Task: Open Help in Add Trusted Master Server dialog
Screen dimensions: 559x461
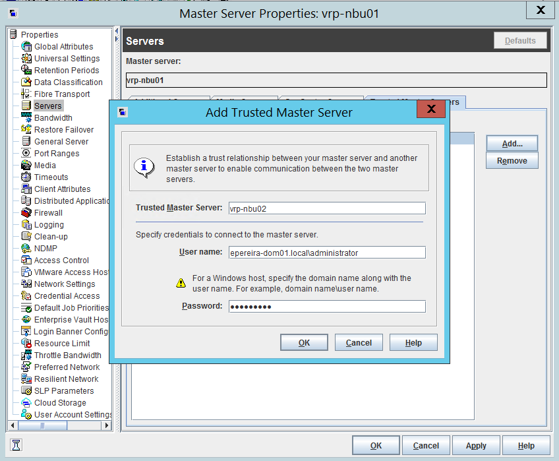Action: pyautogui.click(x=413, y=342)
